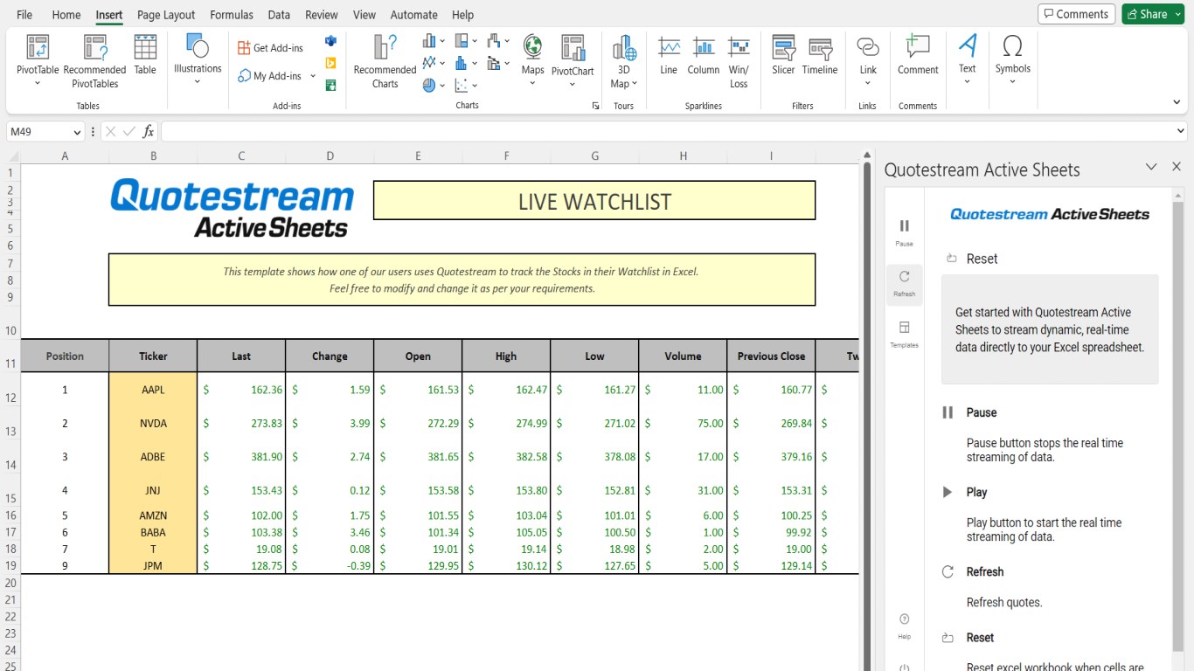Open Recommended PivotTables
The image size is (1194, 671).
click(95, 61)
